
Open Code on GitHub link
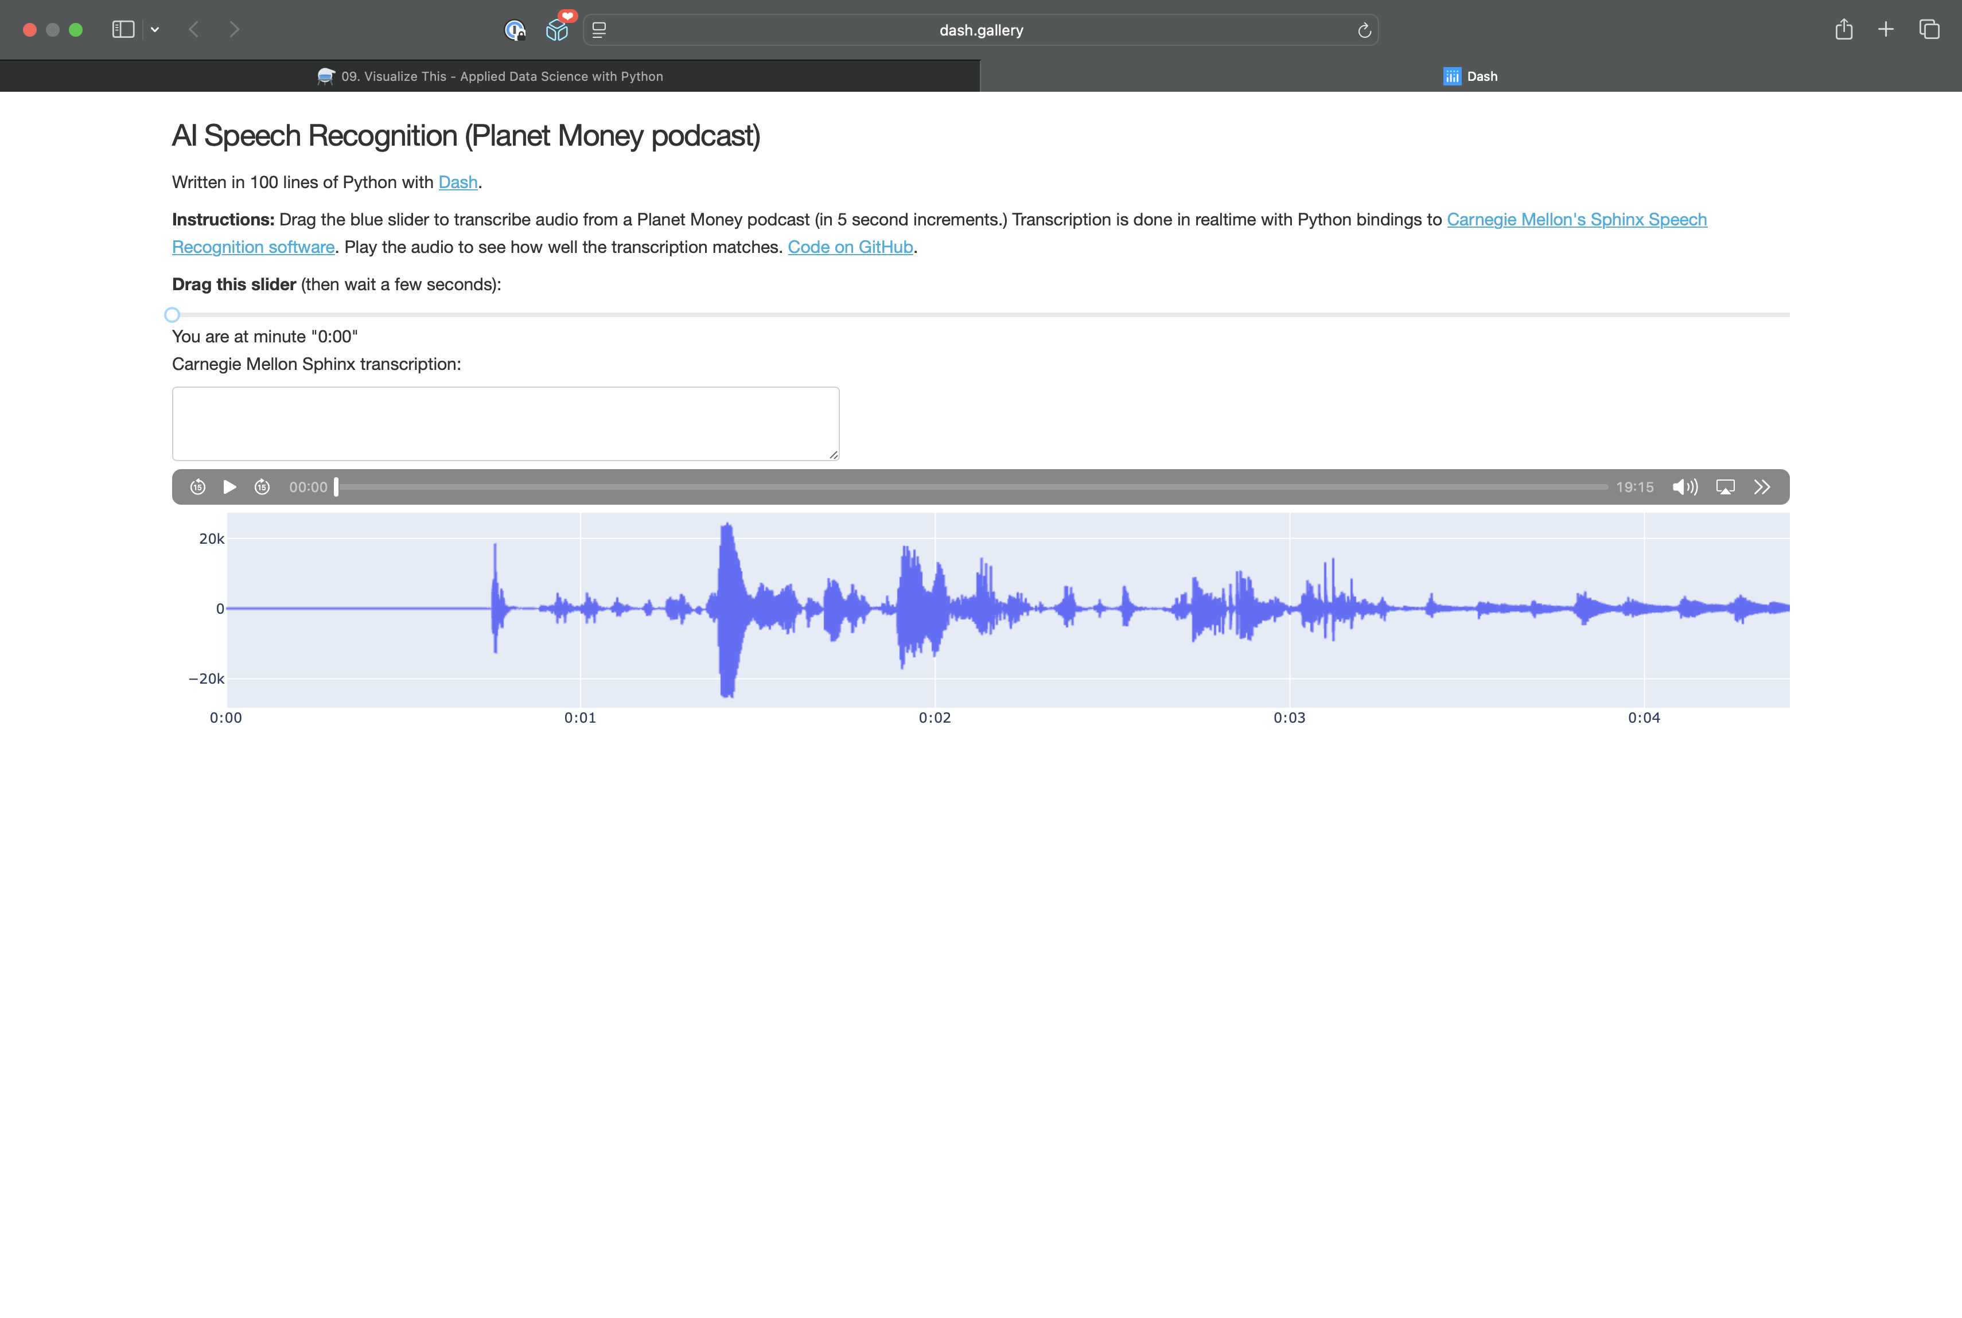(x=850, y=247)
